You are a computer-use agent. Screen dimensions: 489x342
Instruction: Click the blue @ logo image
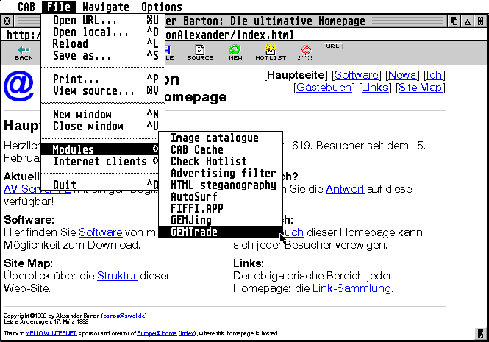click(x=18, y=86)
